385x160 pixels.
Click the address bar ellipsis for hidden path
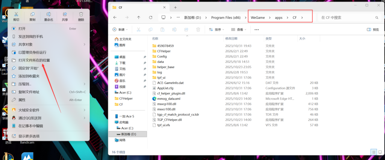178,18
